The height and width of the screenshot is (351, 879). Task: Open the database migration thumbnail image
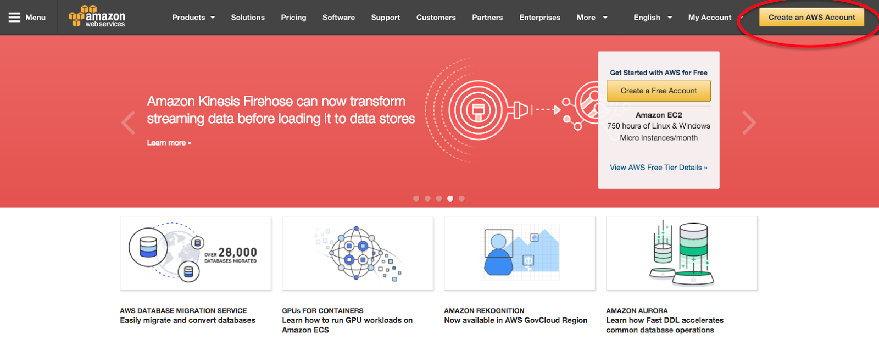tap(196, 253)
